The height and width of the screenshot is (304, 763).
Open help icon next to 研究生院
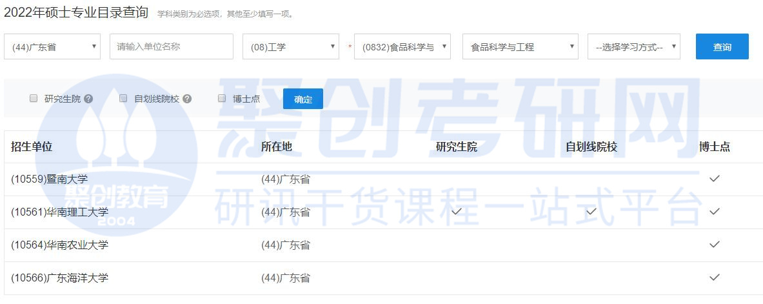pos(88,99)
